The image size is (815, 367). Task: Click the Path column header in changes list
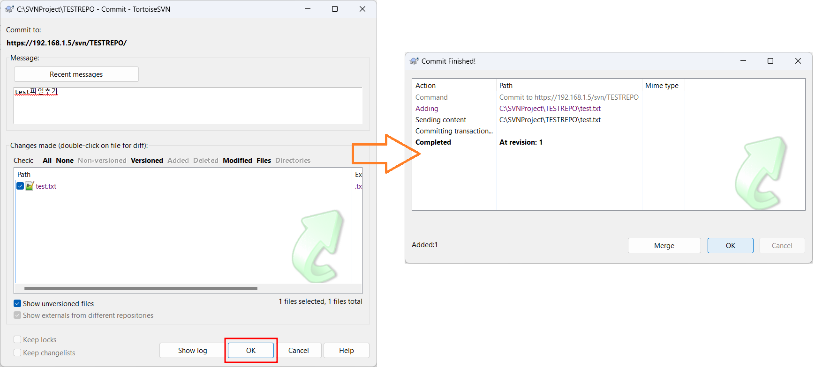tap(183, 174)
